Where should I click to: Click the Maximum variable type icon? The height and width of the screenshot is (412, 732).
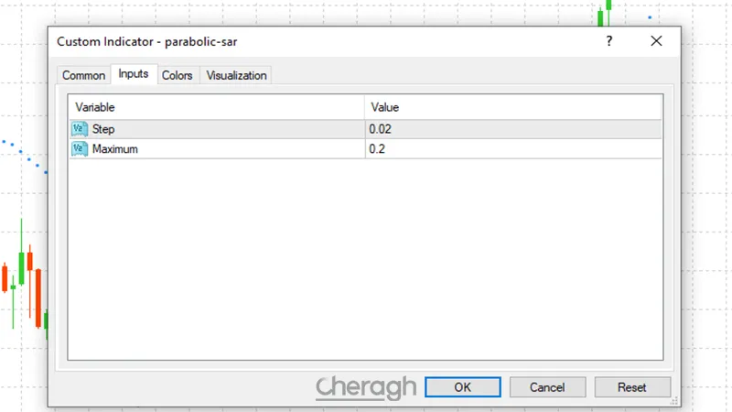[80, 148]
